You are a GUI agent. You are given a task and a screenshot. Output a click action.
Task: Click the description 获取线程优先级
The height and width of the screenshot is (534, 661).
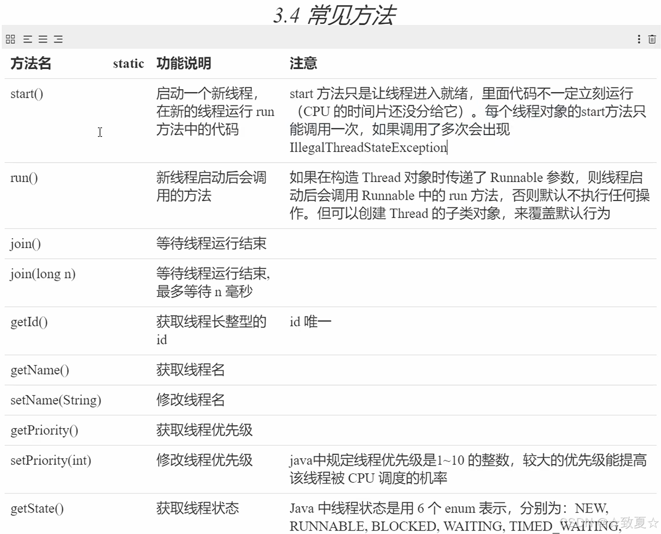tap(204, 430)
